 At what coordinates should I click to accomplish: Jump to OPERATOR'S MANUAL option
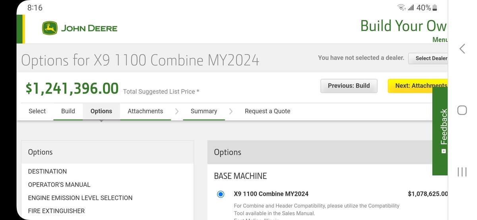coord(59,185)
